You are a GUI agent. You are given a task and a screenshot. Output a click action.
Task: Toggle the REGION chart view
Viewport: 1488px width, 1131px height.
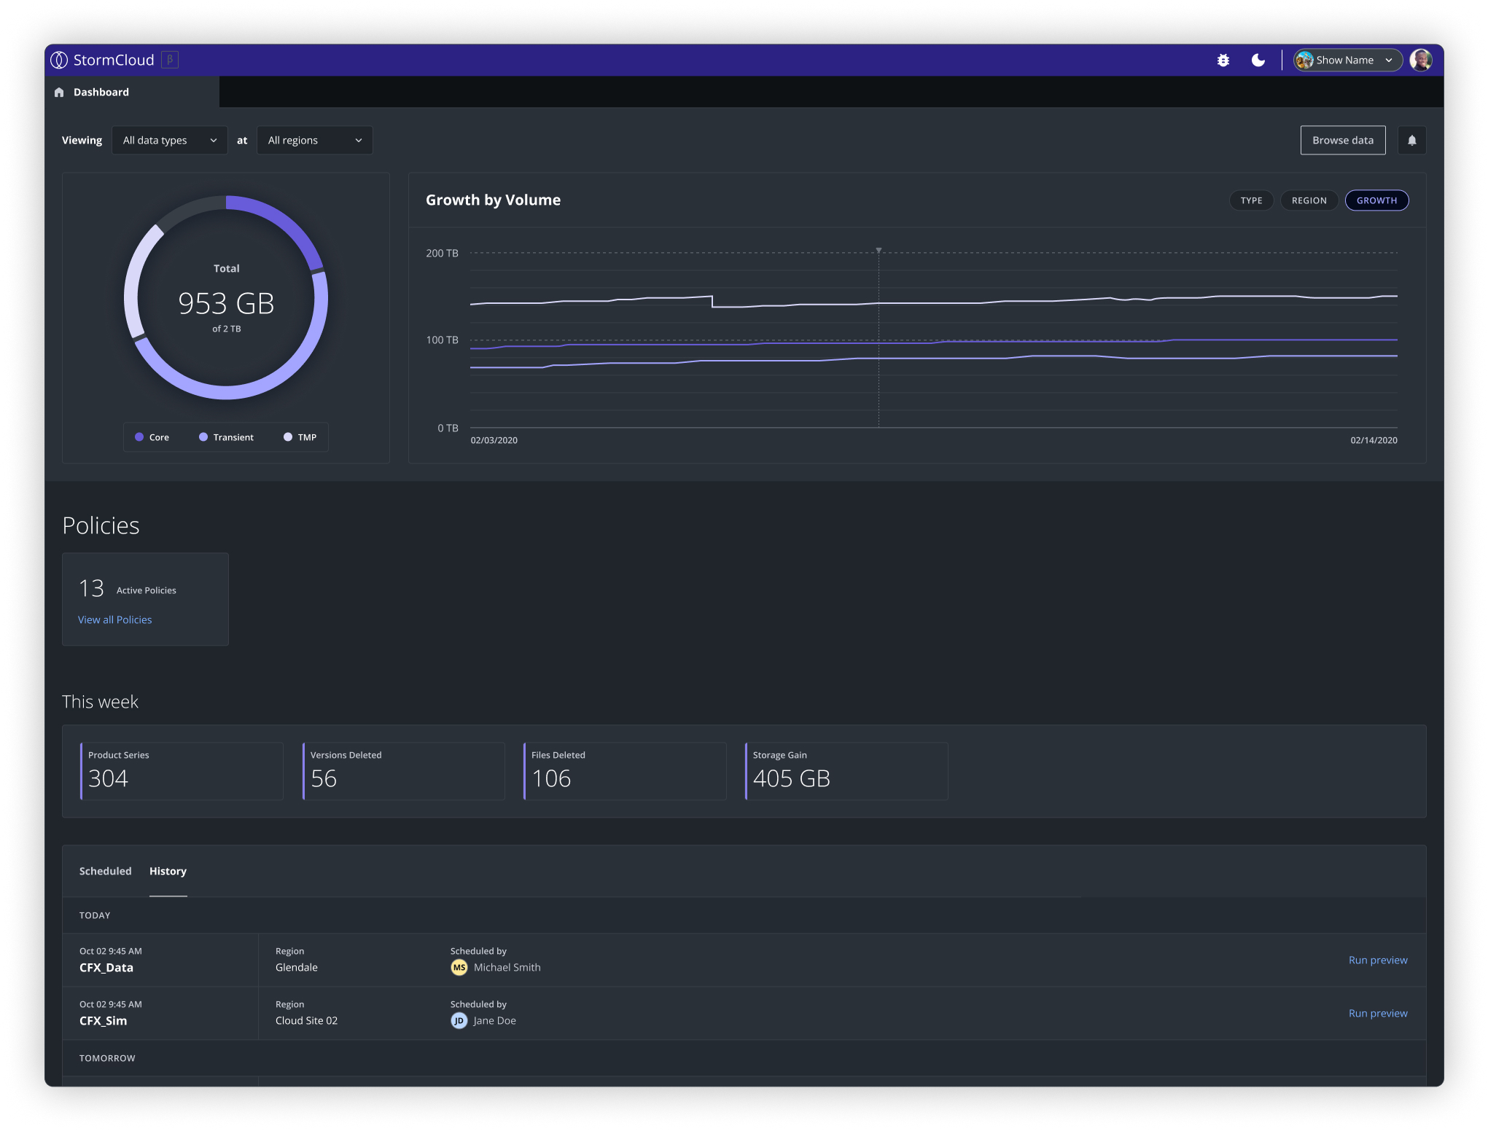[1309, 200]
